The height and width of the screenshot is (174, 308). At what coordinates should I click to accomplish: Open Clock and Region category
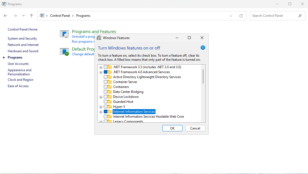(x=20, y=80)
